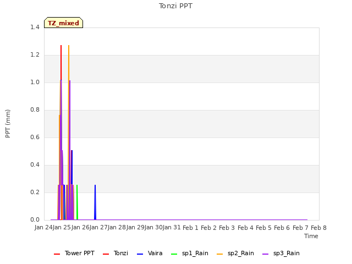Click the 0.6 y-axis tick label

35,137
